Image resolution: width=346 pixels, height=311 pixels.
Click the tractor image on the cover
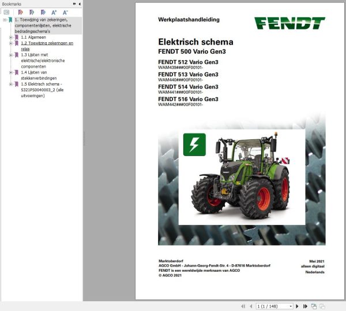(240, 176)
